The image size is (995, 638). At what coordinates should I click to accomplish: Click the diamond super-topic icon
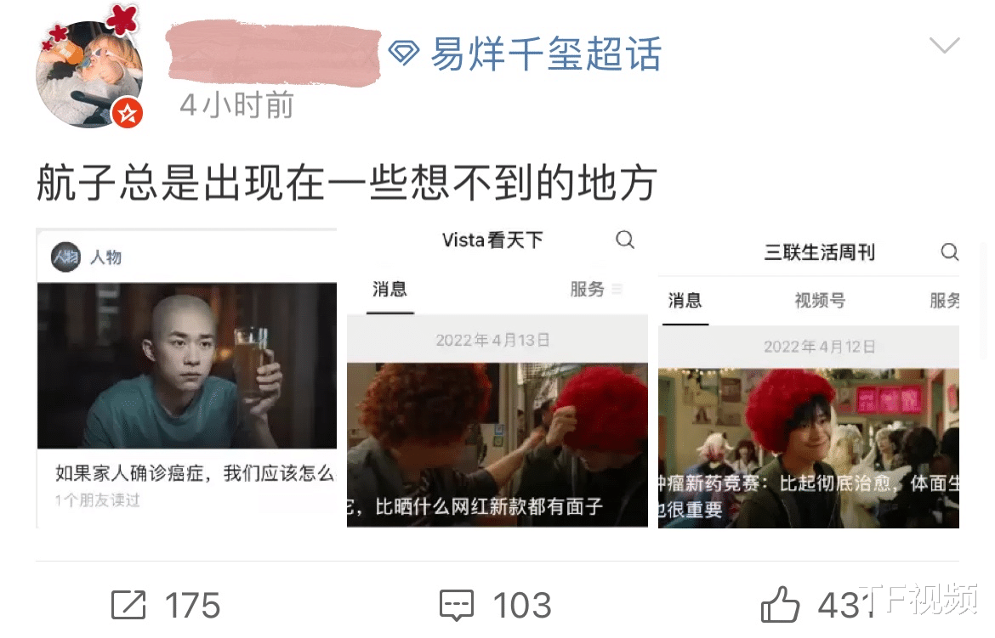(x=404, y=53)
